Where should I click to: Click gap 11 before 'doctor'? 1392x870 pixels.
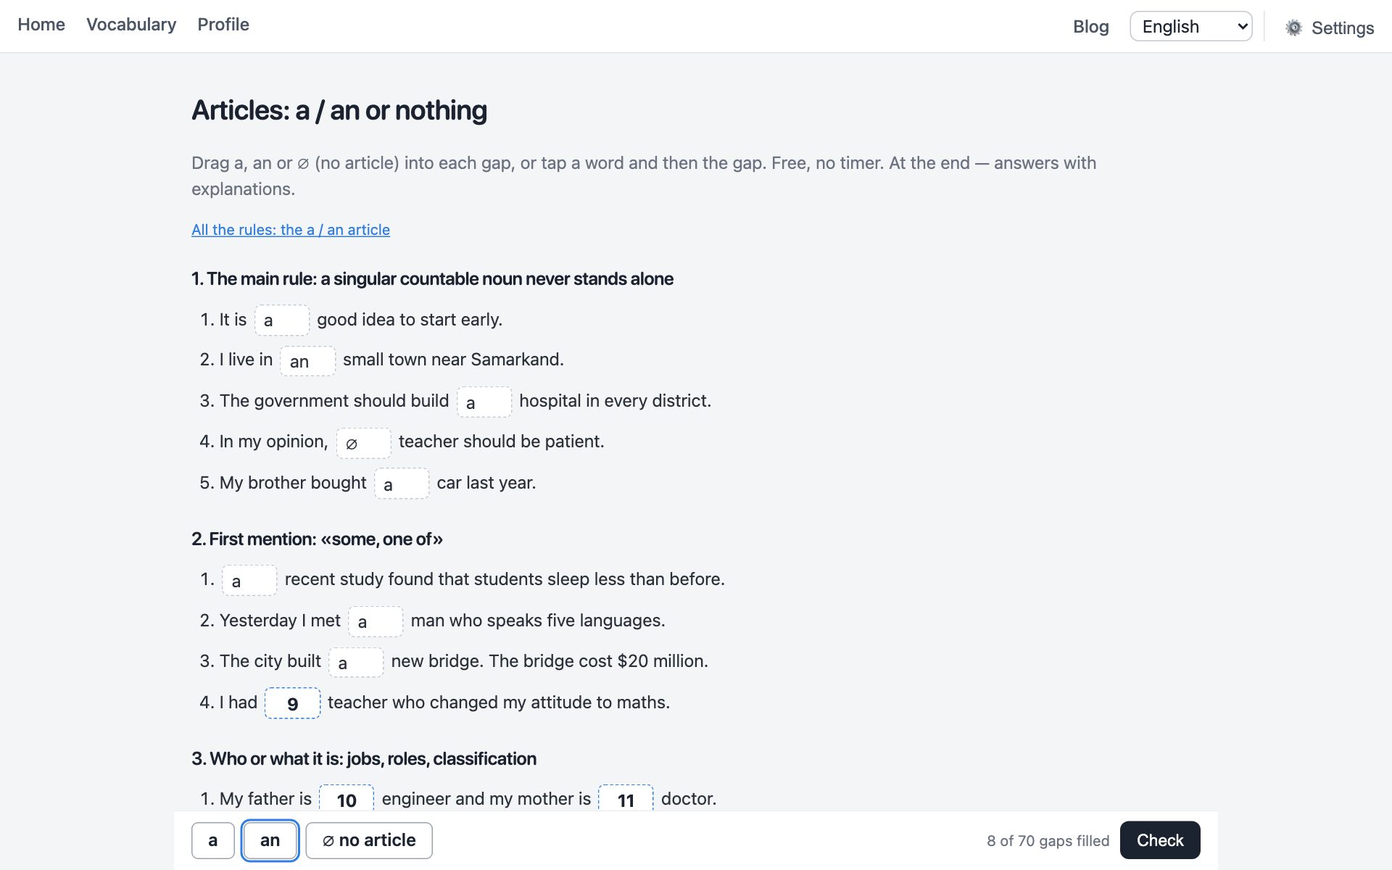626,799
